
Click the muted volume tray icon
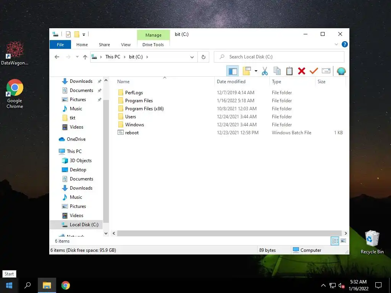[x=341, y=285]
